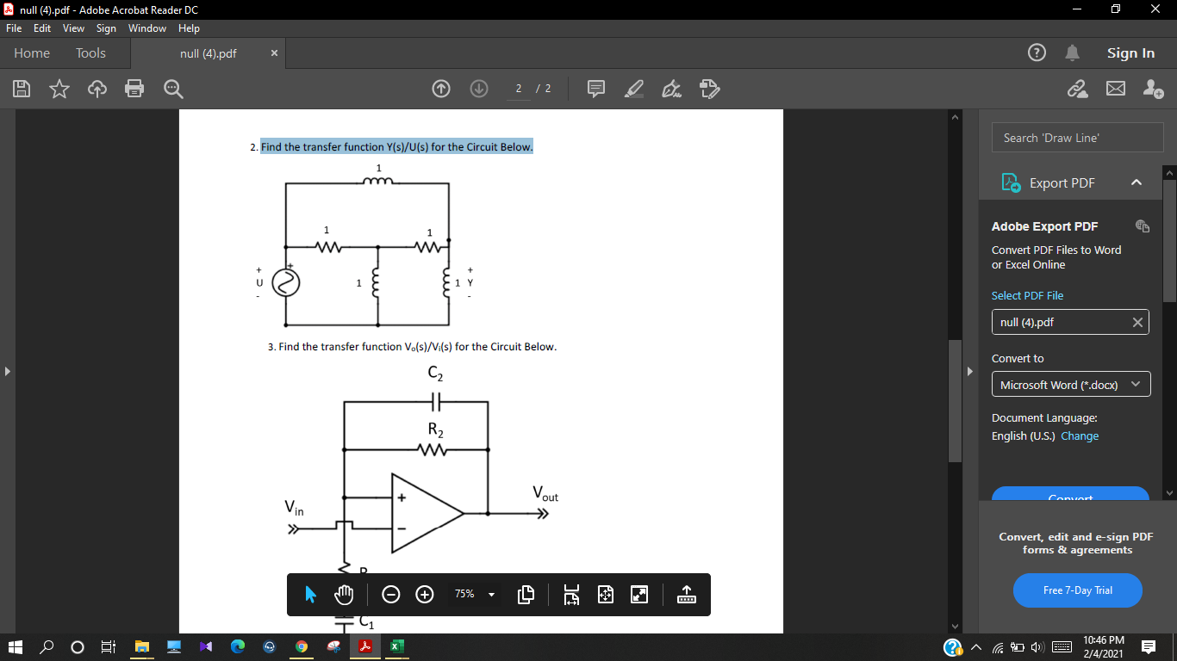Print the current PDF document
Image resolution: width=1177 pixels, height=661 pixels.
pos(134,89)
